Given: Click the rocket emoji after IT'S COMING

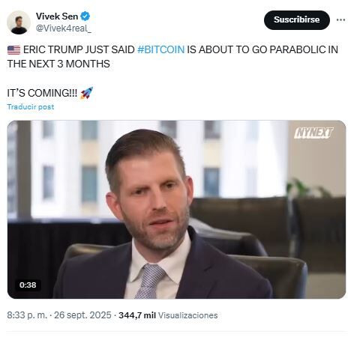Looking at the screenshot, I should pos(86,93).
